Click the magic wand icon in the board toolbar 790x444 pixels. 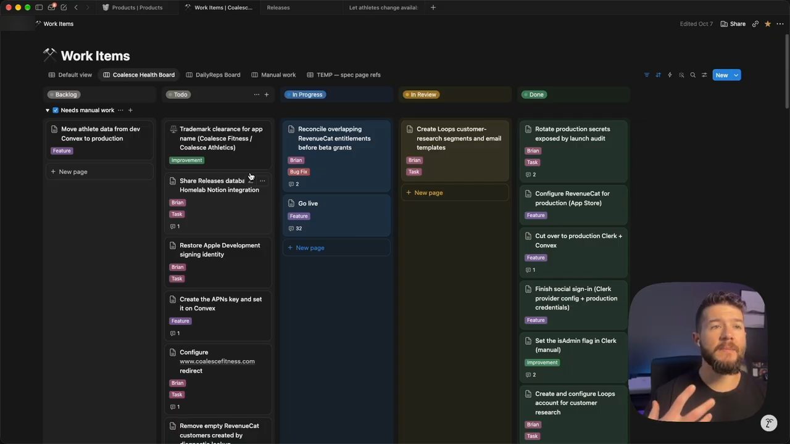681,75
